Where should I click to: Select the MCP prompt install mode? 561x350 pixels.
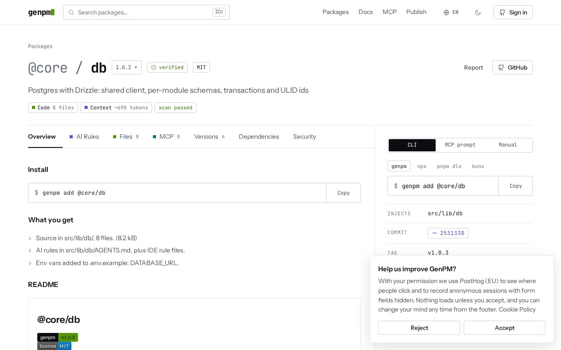pos(460,145)
